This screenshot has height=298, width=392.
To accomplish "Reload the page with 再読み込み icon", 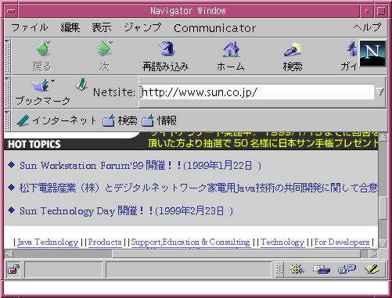I will coord(167,48).
